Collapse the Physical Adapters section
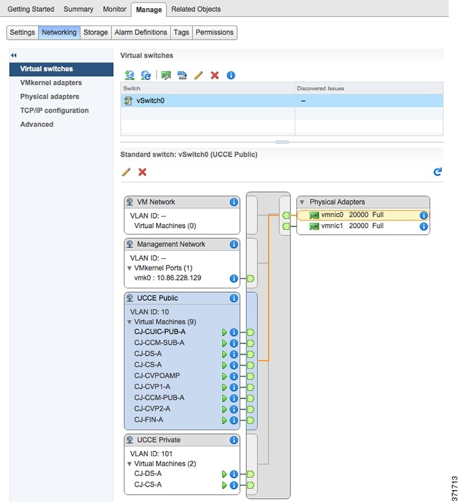 point(302,202)
